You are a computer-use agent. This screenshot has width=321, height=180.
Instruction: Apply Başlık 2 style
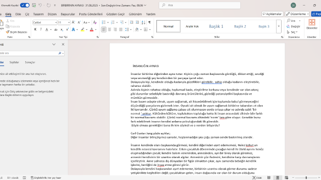pos(240,26)
